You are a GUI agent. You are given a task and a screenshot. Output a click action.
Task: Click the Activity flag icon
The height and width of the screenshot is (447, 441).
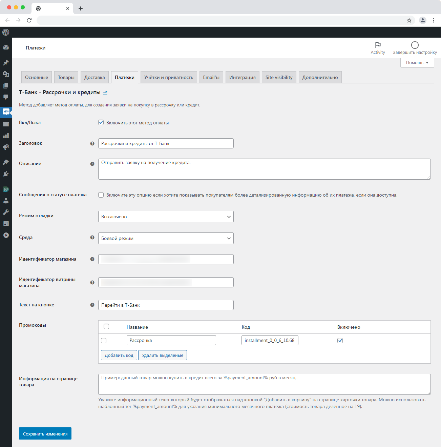(378, 45)
